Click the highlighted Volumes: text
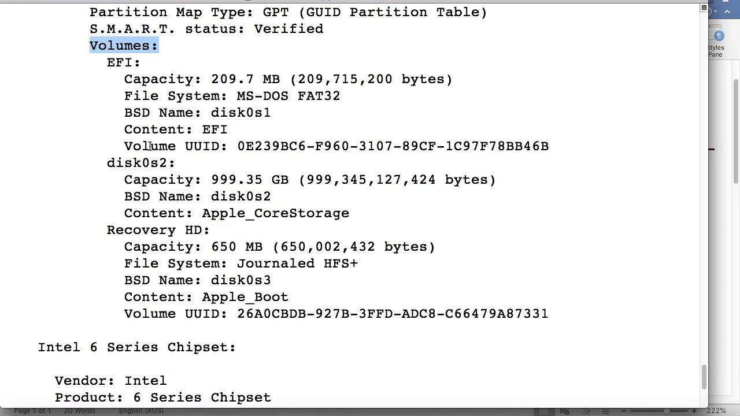The height and width of the screenshot is (416, 740). tap(123, 46)
